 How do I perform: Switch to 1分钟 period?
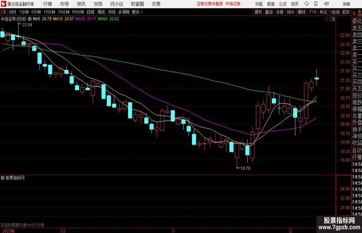24,12
